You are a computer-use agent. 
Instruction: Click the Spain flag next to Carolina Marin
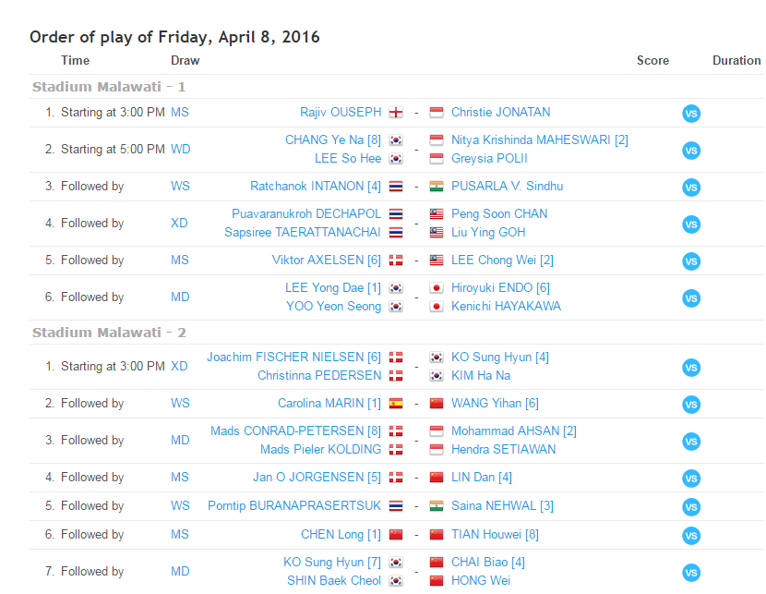396,404
